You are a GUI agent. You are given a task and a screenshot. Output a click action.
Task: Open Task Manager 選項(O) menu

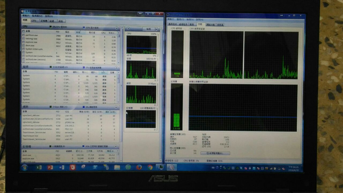(180, 19)
